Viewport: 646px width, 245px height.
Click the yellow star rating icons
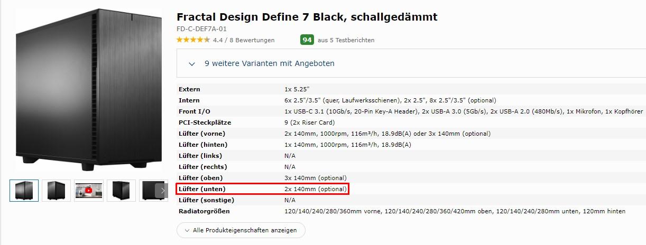(193, 40)
